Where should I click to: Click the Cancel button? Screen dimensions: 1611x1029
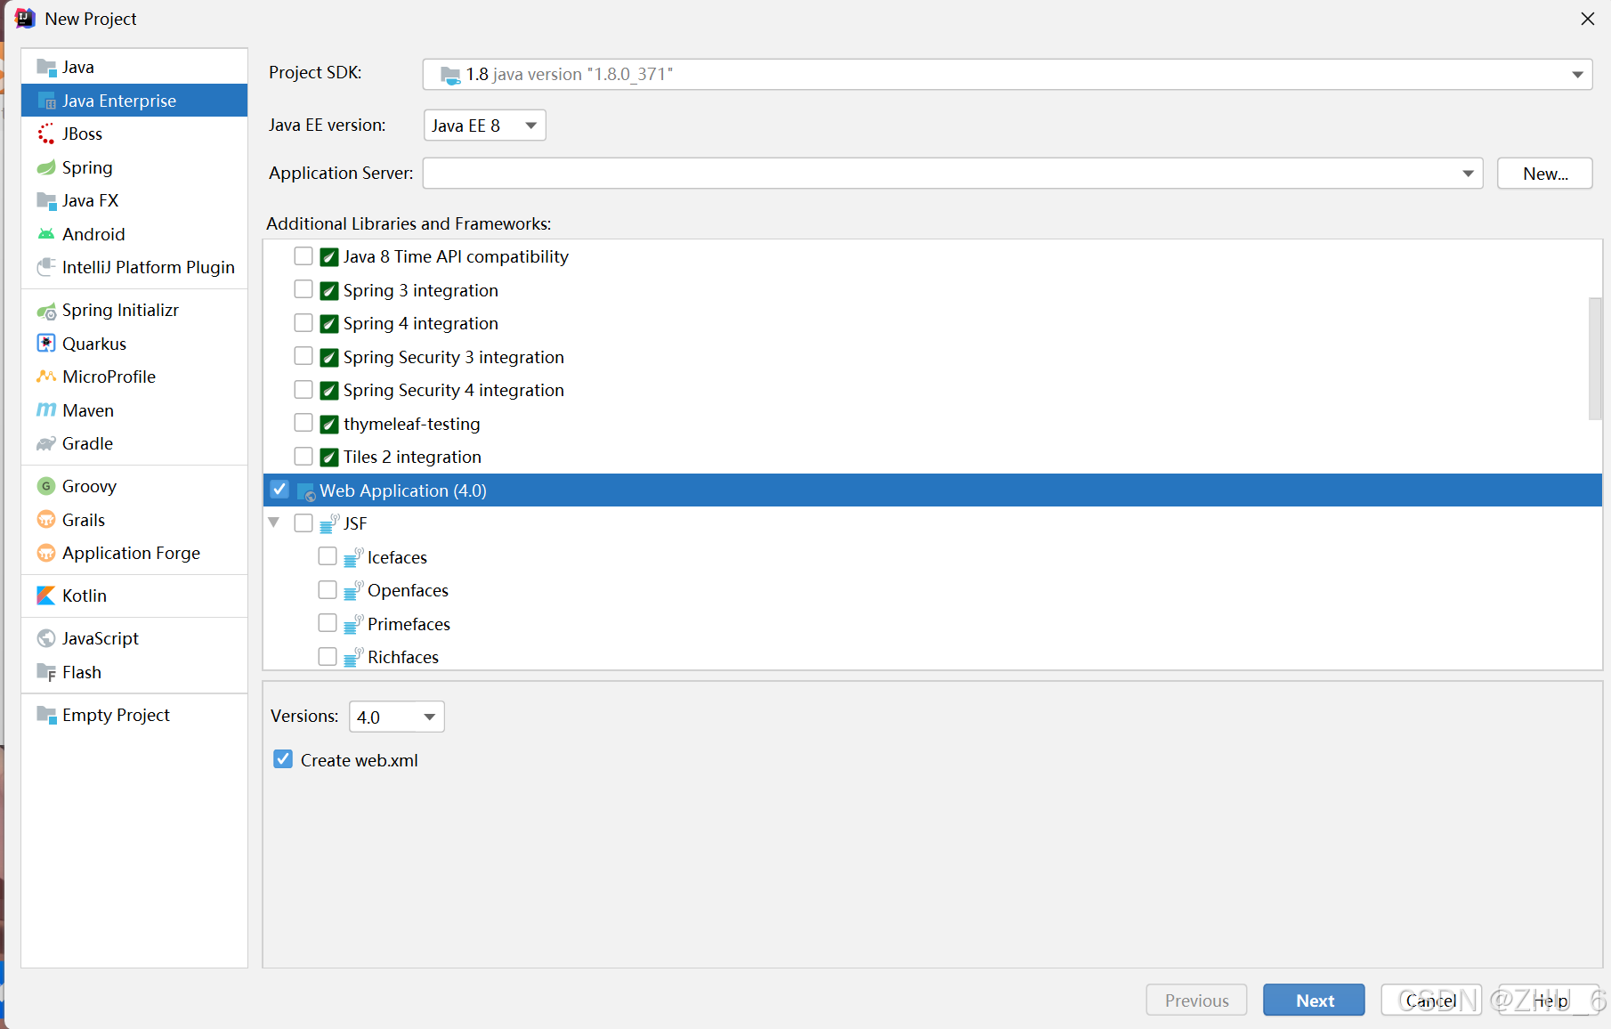tap(1430, 1001)
